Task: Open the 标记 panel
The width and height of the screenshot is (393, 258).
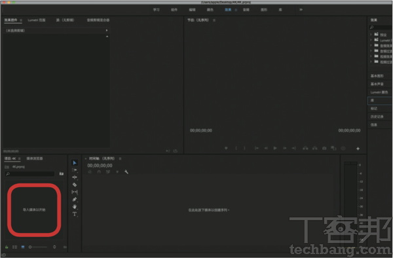Action: coord(374,109)
